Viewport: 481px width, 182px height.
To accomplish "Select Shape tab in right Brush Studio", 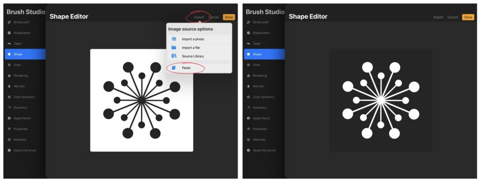I will pos(264,54).
